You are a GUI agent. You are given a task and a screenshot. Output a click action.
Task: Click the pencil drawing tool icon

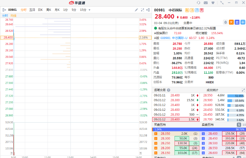tap(136, 10)
